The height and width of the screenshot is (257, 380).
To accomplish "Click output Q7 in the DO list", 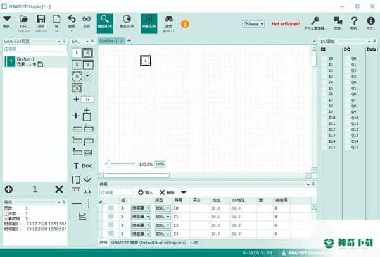I will [x=354, y=100].
